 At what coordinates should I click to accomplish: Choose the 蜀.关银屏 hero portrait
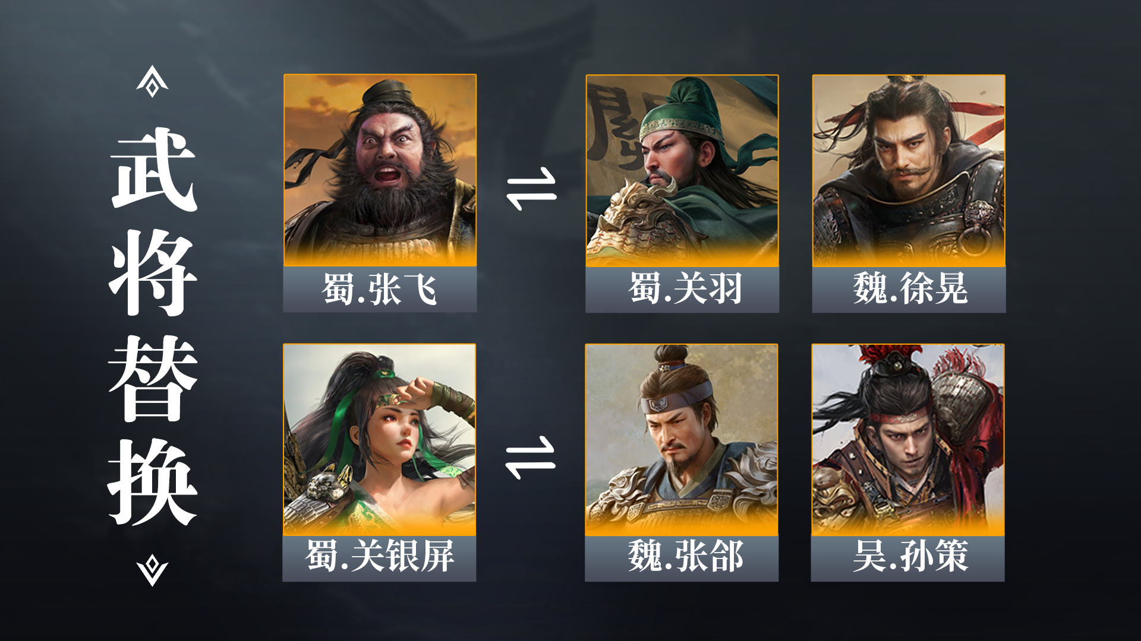pyautogui.click(x=379, y=440)
